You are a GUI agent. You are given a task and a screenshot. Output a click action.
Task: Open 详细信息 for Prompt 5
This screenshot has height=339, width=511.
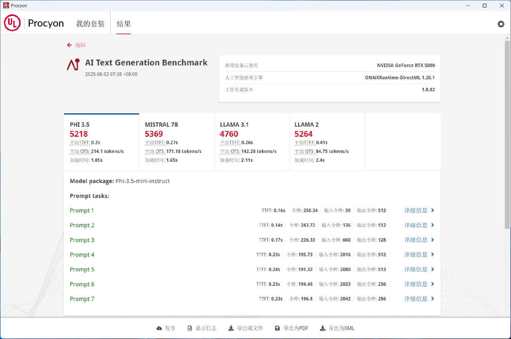point(416,269)
